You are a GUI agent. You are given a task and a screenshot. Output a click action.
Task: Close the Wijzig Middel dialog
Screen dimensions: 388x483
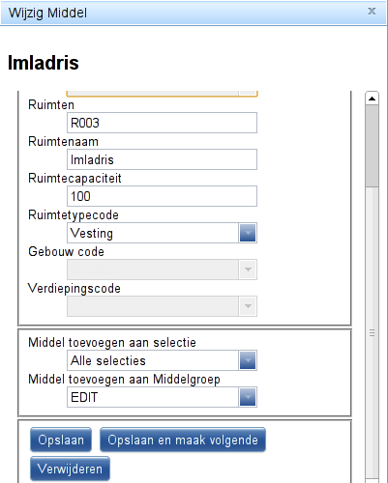tap(372, 12)
